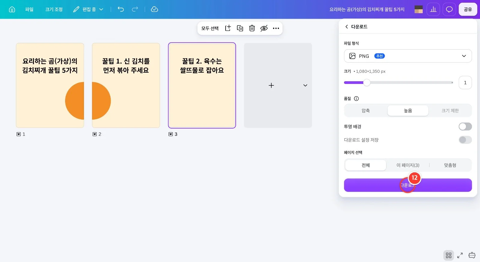The width and height of the screenshot is (480, 262).
Task: Open the comments speech bubble
Action: click(449, 9)
